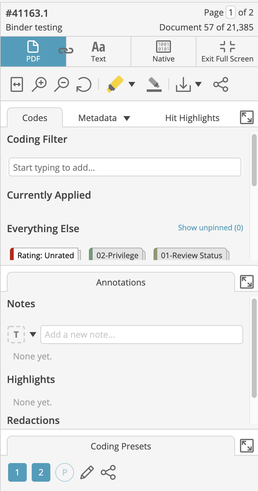
Task: Toggle coding preset 1
Action: click(17, 472)
